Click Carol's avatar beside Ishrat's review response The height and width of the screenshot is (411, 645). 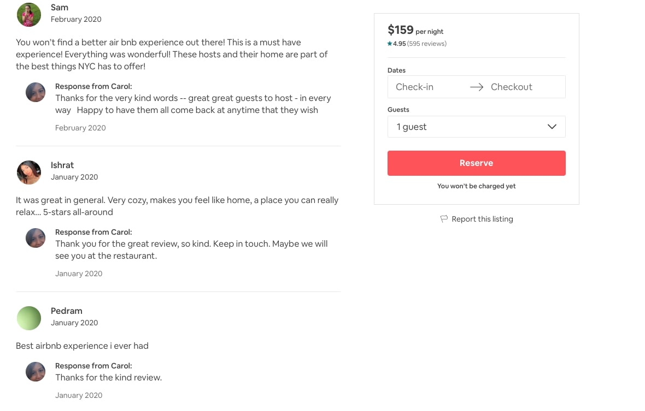(x=36, y=238)
